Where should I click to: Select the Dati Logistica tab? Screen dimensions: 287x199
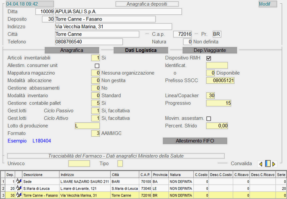coord(135,50)
